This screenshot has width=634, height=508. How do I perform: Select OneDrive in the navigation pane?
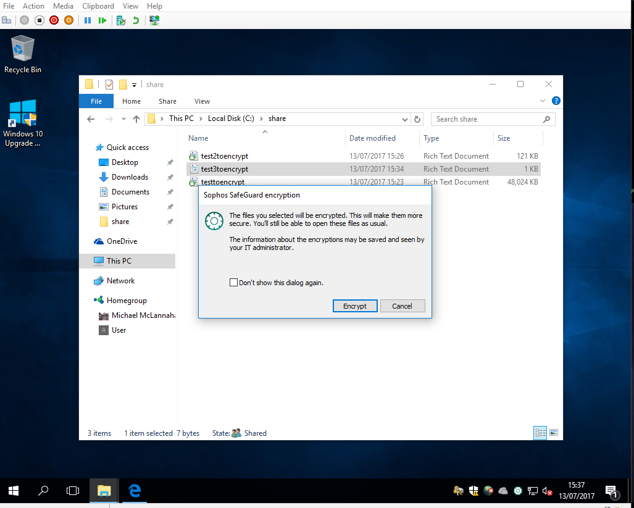122,241
